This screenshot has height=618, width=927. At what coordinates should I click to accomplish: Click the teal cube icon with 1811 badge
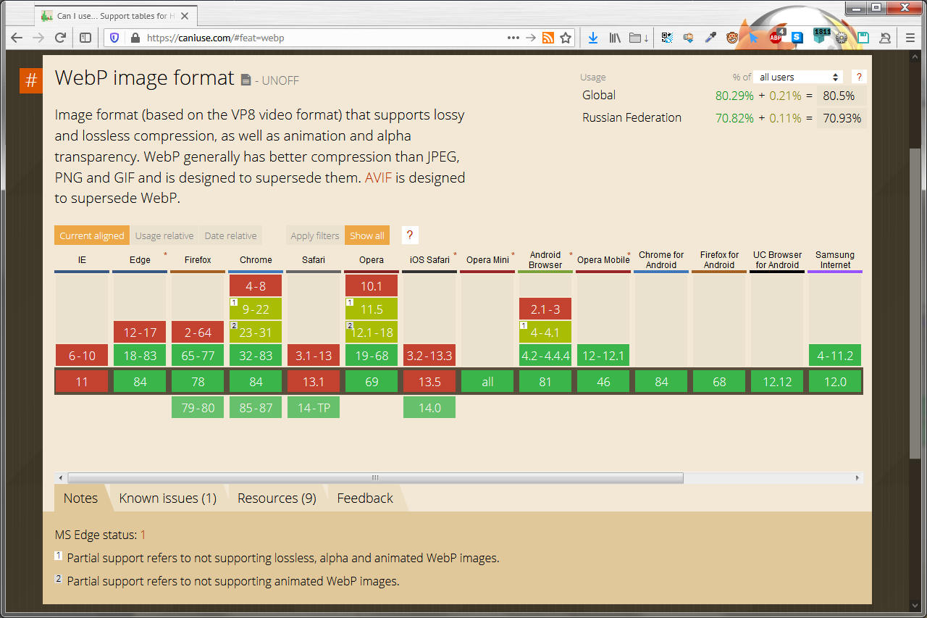821,36
